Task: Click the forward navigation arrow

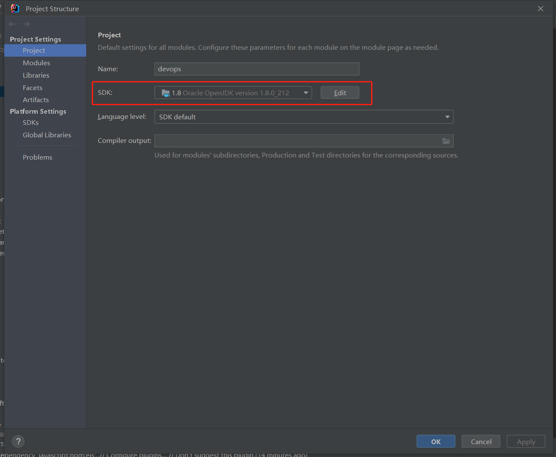Action: [27, 24]
